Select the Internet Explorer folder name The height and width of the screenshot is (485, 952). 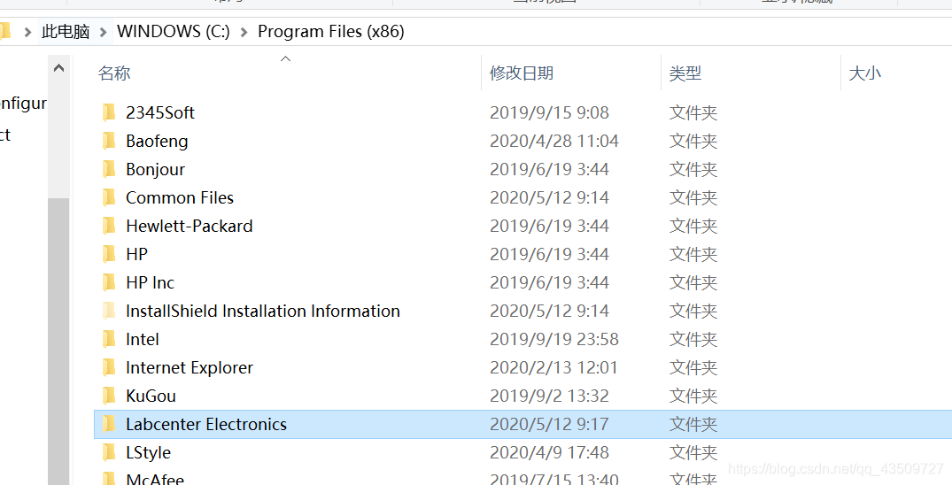tap(190, 367)
